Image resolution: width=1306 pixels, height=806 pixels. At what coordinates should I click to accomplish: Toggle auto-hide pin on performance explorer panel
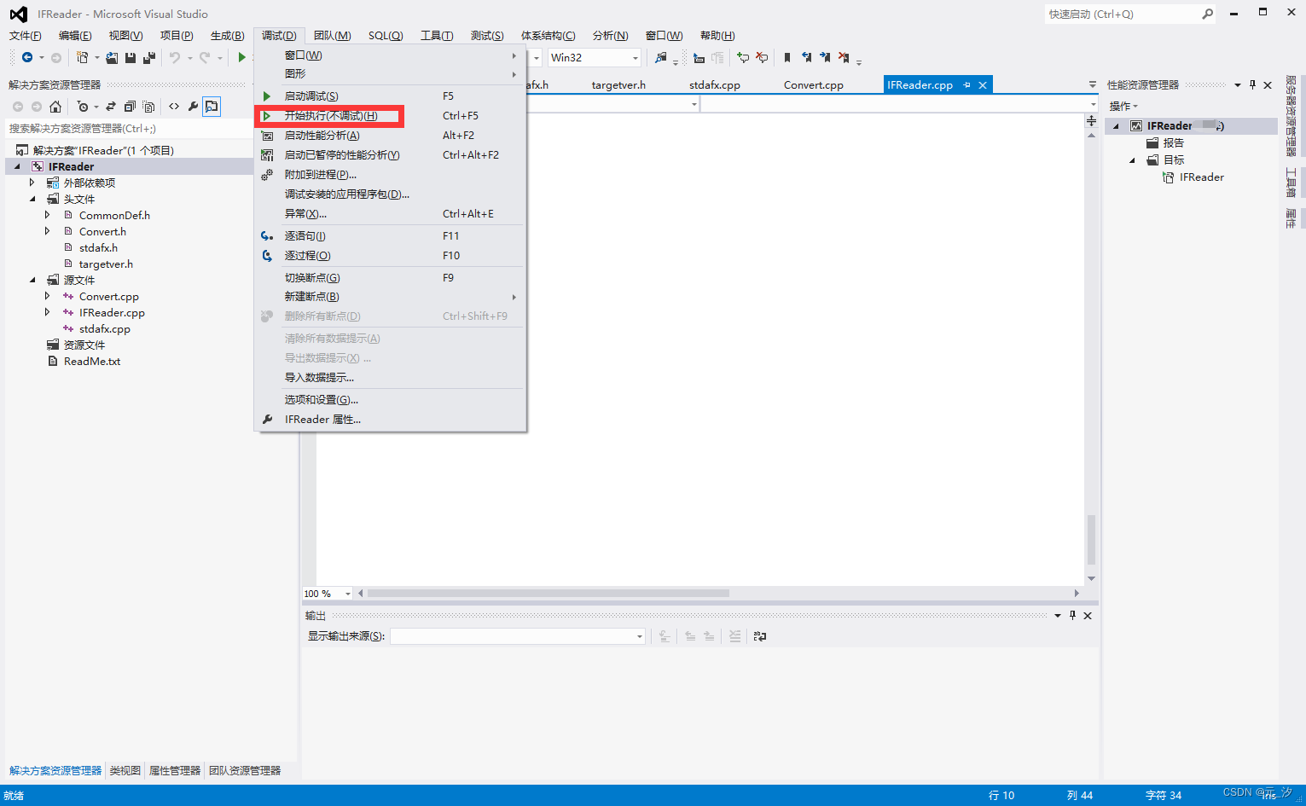pyautogui.click(x=1252, y=84)
